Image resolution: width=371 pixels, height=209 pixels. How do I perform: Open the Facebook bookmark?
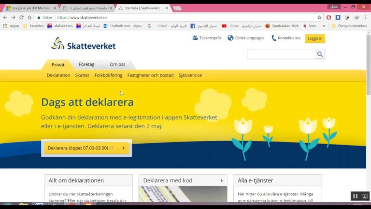204,26
